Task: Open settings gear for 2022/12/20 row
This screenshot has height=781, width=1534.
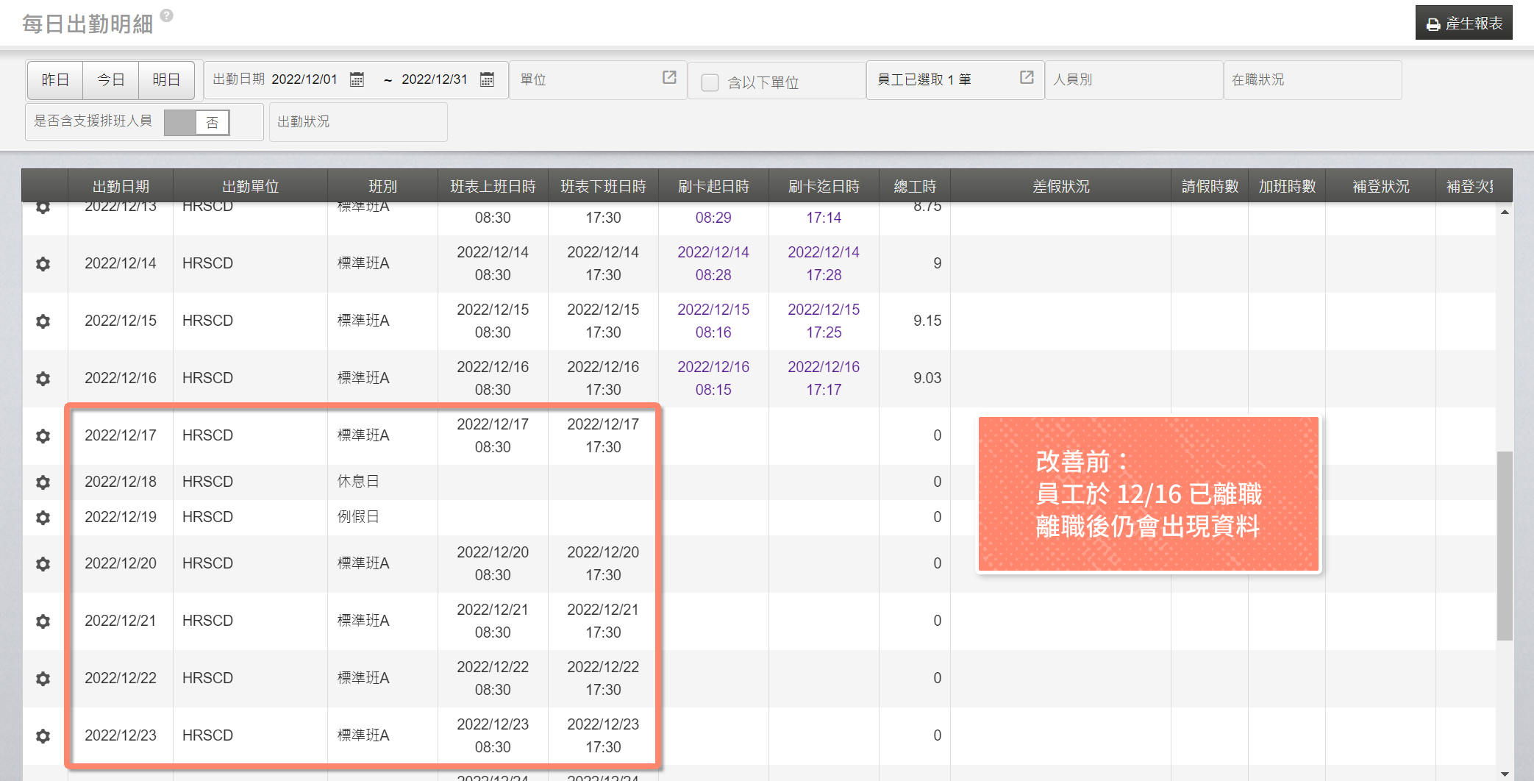Action: (x=43, y=564)
